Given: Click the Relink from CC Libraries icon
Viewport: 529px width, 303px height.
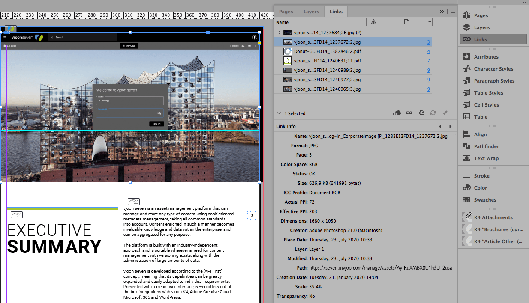Looking at the screenshot, I should tap(397, 113).
